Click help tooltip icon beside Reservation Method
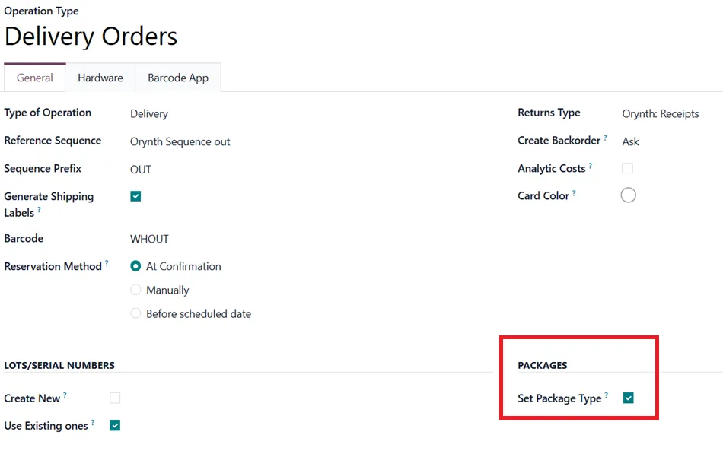Screen dimensions: 723x454 pyautogui.click(x=107, y=262)
